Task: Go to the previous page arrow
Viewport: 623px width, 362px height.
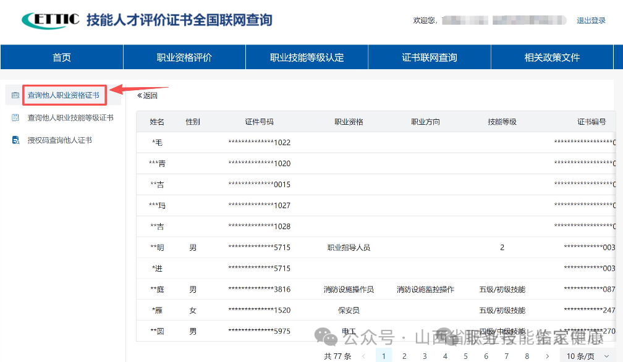Action: [x=363, y=356]
